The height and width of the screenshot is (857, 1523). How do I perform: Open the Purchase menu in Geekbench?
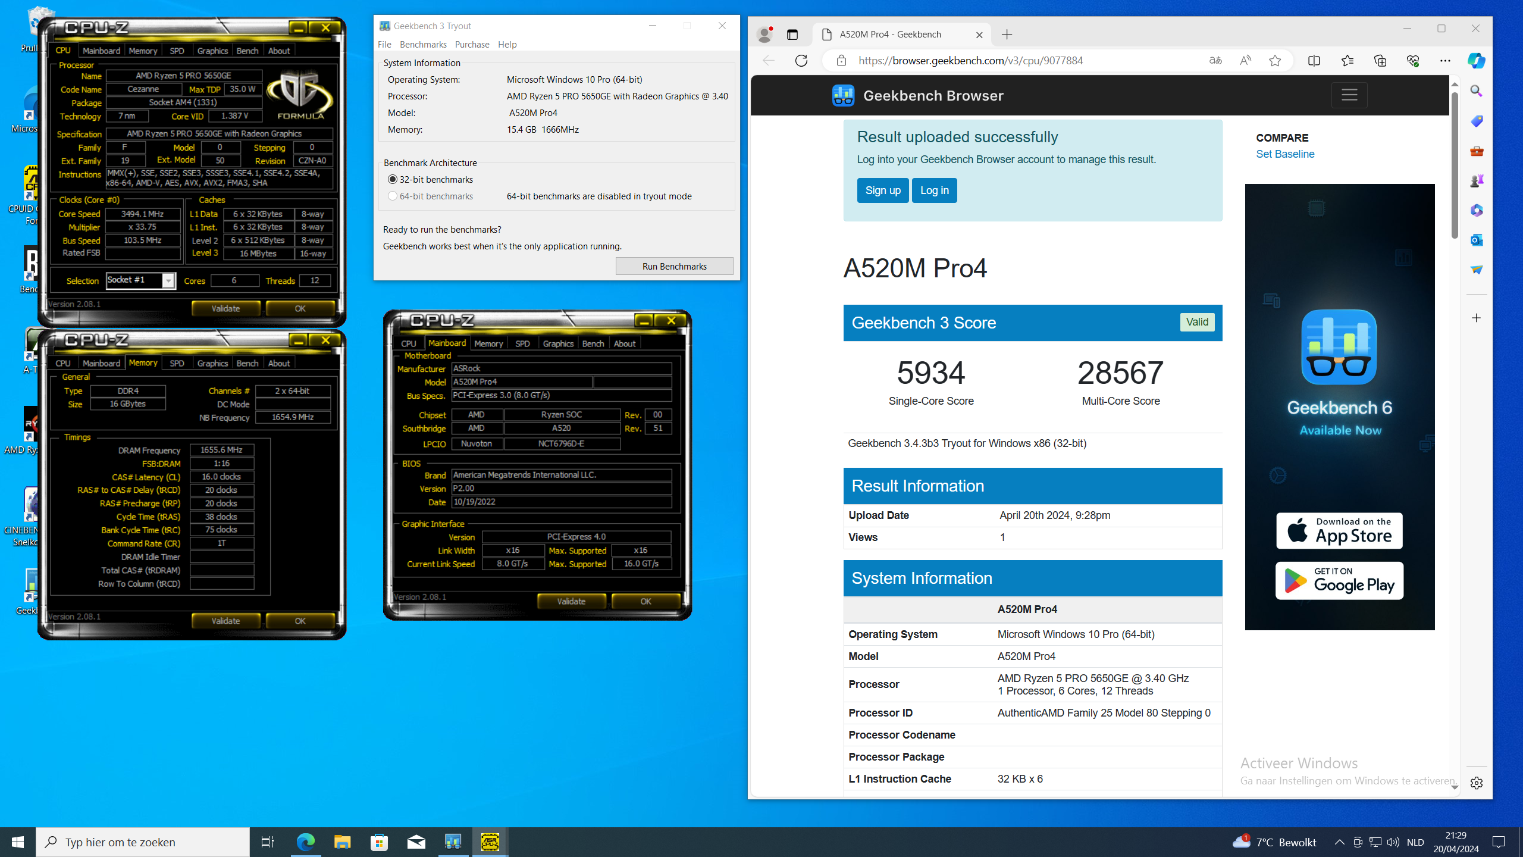pyautogui.click(x=472, y=45)
